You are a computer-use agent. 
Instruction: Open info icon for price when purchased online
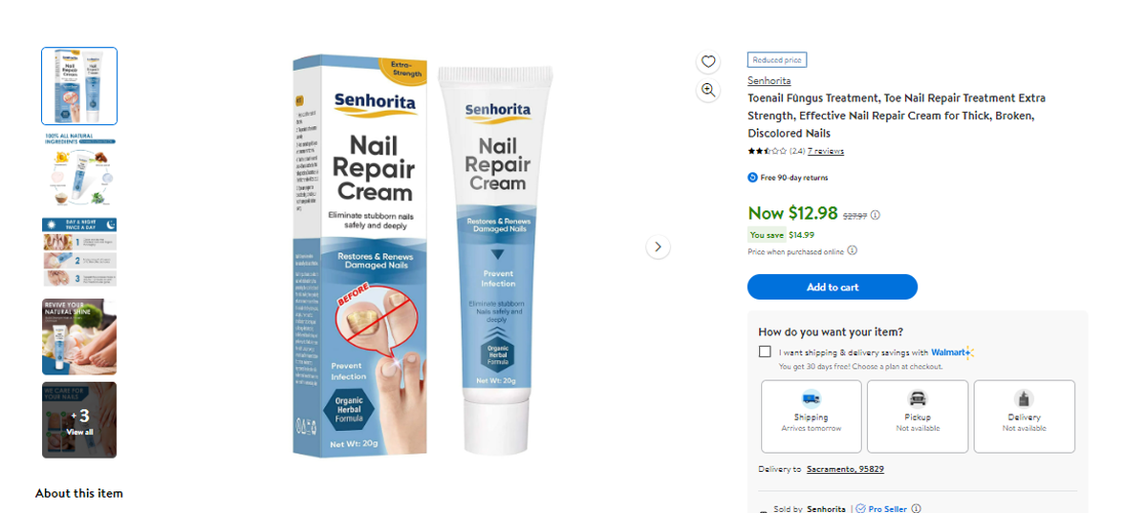pos(853,251)
